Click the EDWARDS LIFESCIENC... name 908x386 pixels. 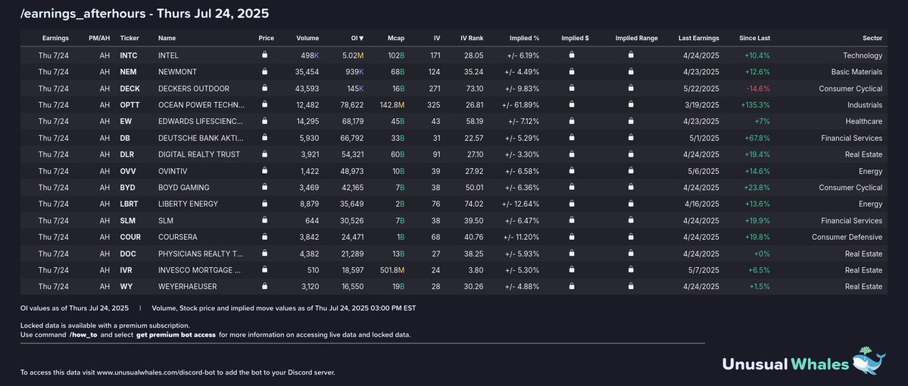[x=201, y=122]
